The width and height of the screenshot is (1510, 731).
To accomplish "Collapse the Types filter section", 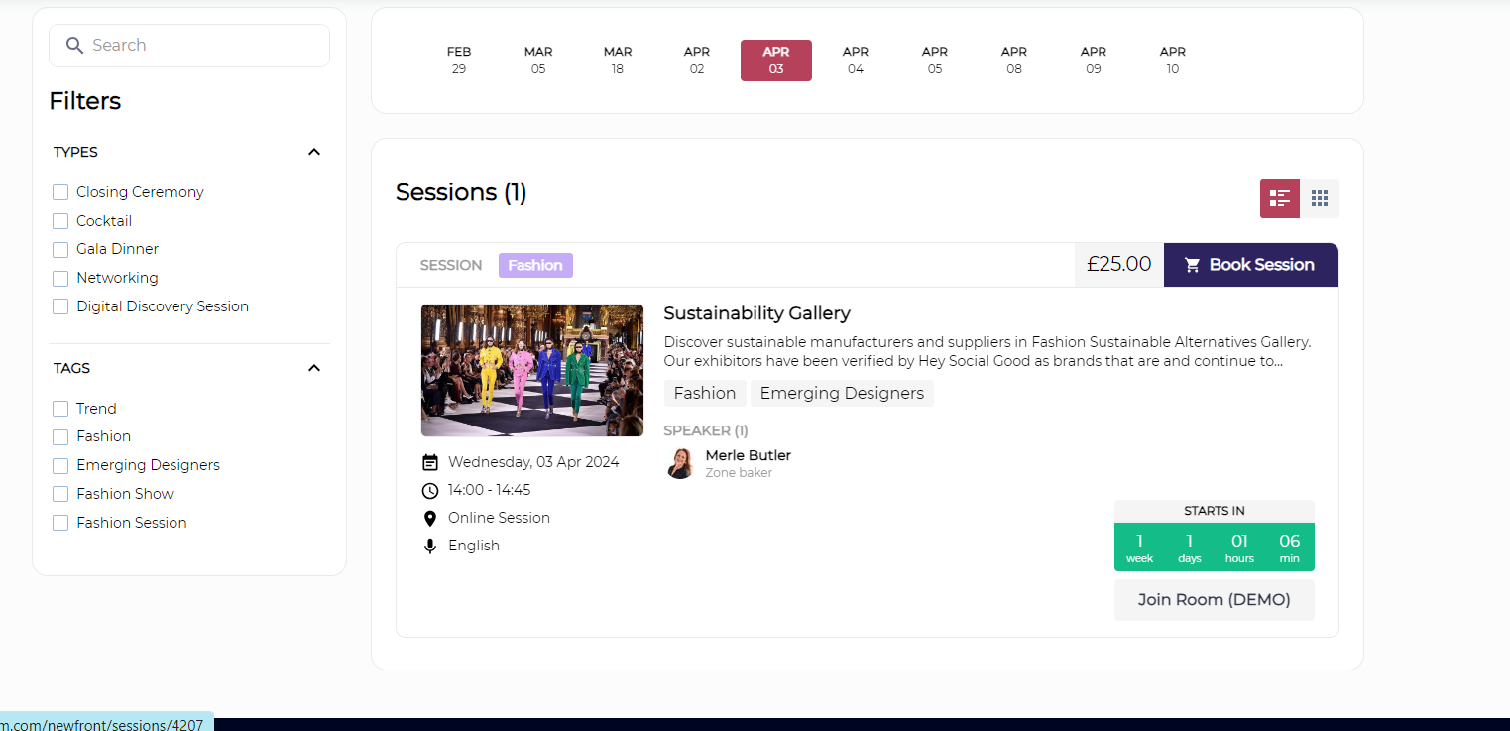I will [x=314, y=152].
